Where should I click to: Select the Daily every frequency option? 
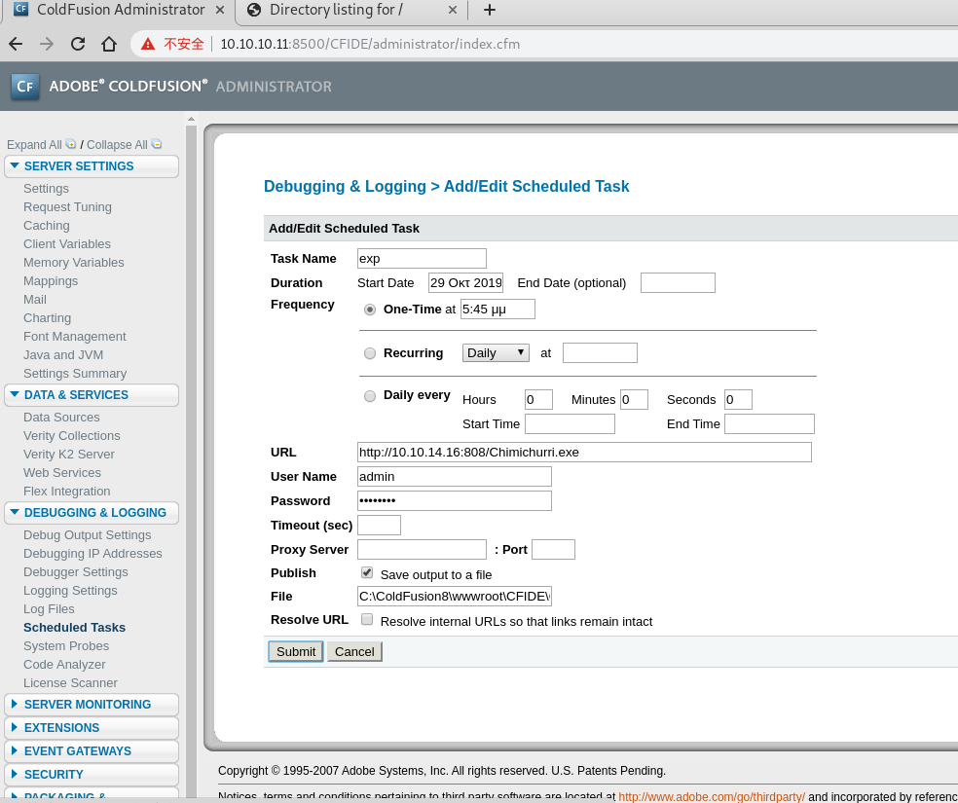[370, 396]
